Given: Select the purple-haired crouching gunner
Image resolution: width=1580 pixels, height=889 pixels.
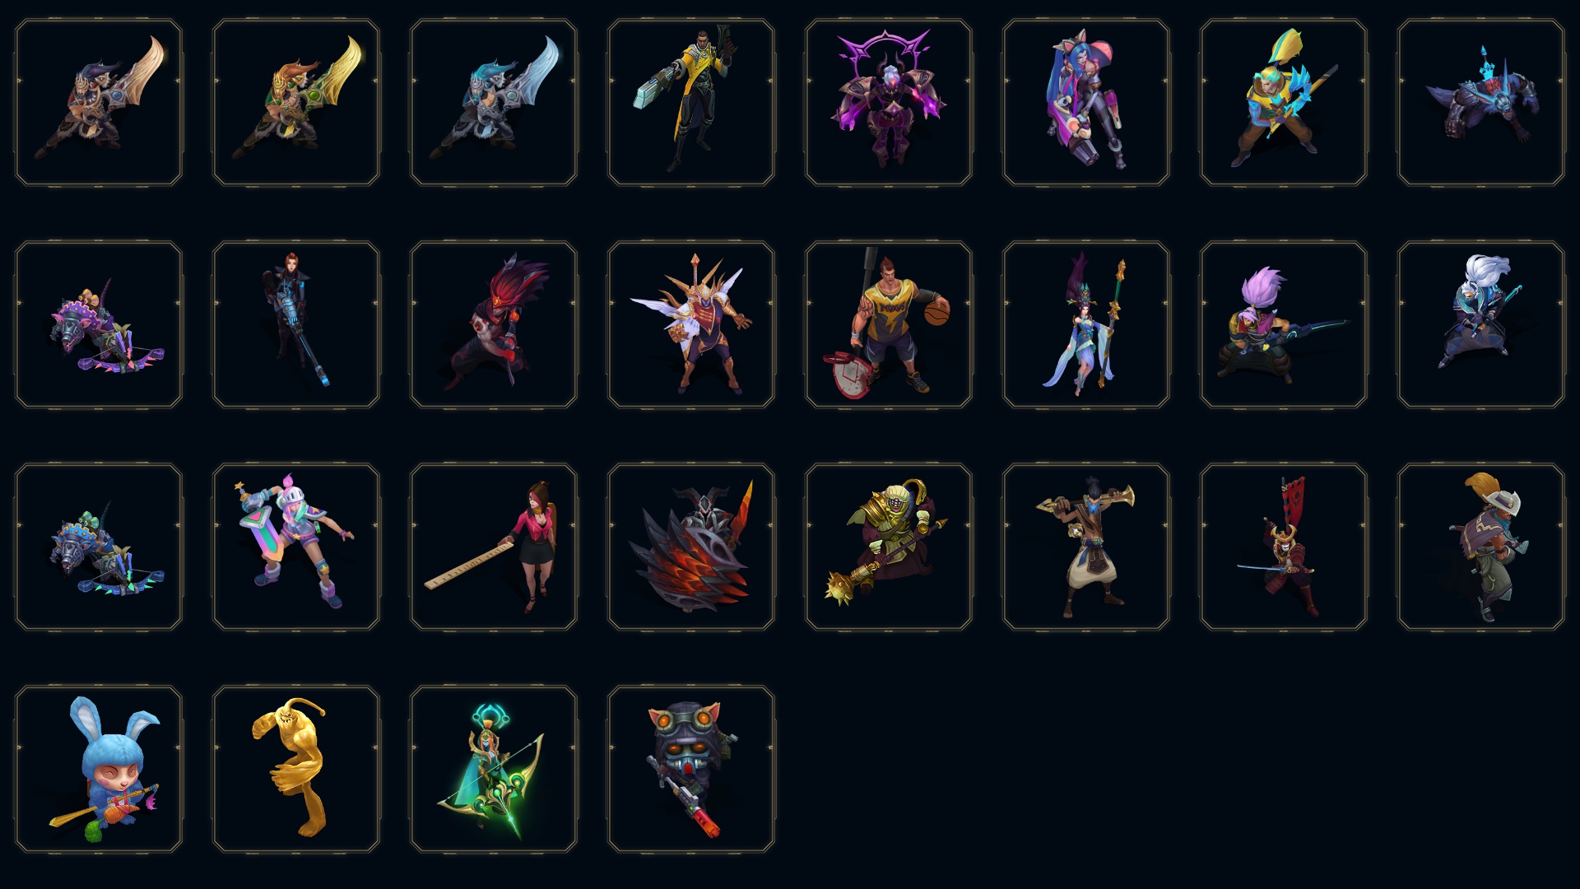Looking at the screenshot, I should [1284, 324].
